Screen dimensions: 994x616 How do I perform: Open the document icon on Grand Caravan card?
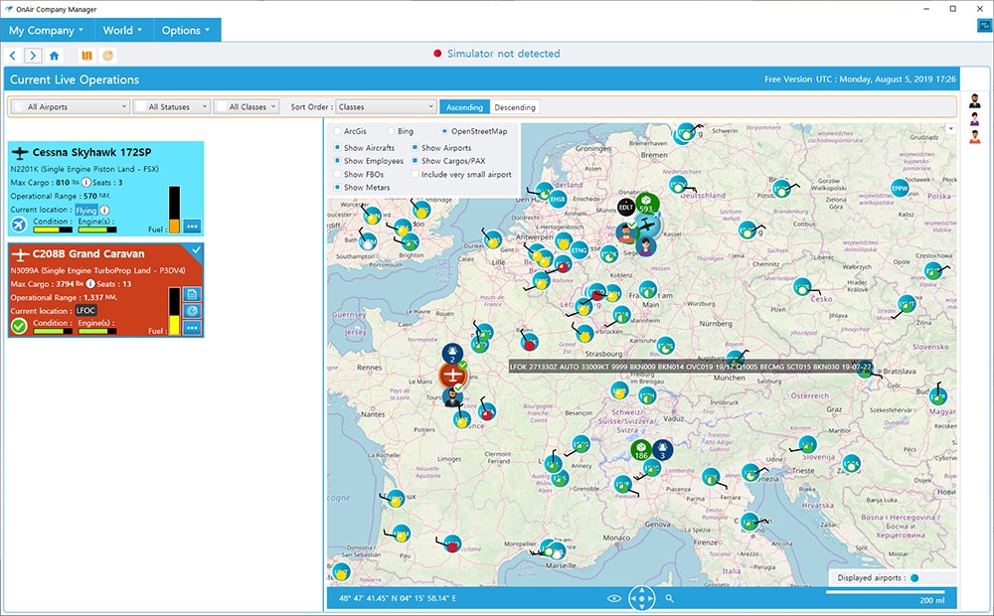click(x=192, y=293)
